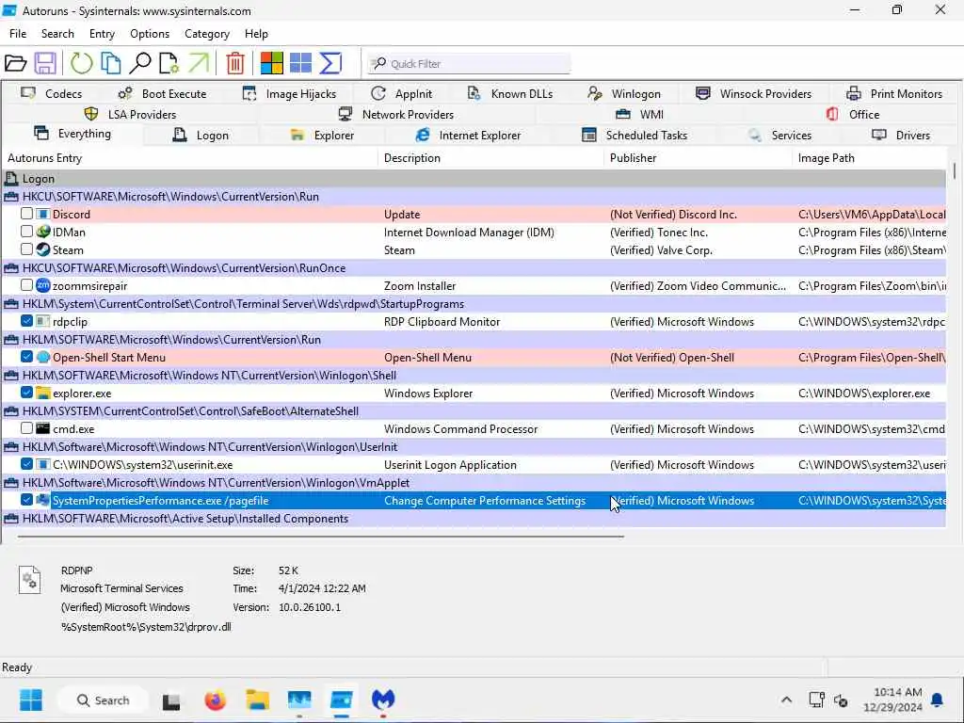Click the notification bell in system tray
Screen dimensions: 964x723
coord(937,700)
